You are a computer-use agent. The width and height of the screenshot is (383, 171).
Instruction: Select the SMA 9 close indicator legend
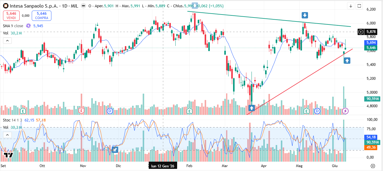pos(13,26)
